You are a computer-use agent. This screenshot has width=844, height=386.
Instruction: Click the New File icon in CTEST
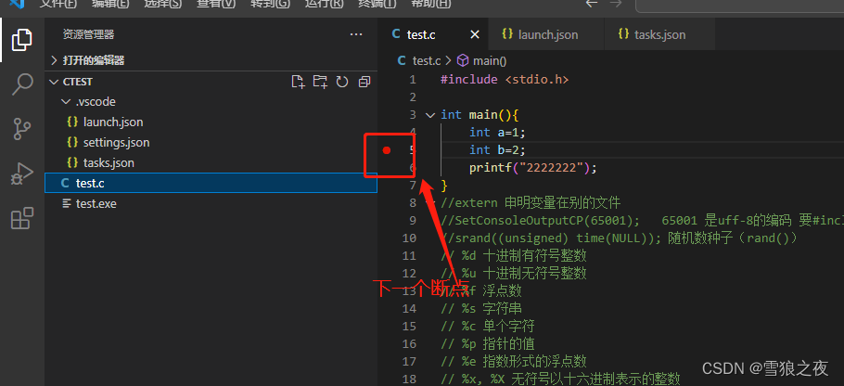pos(298,82)
